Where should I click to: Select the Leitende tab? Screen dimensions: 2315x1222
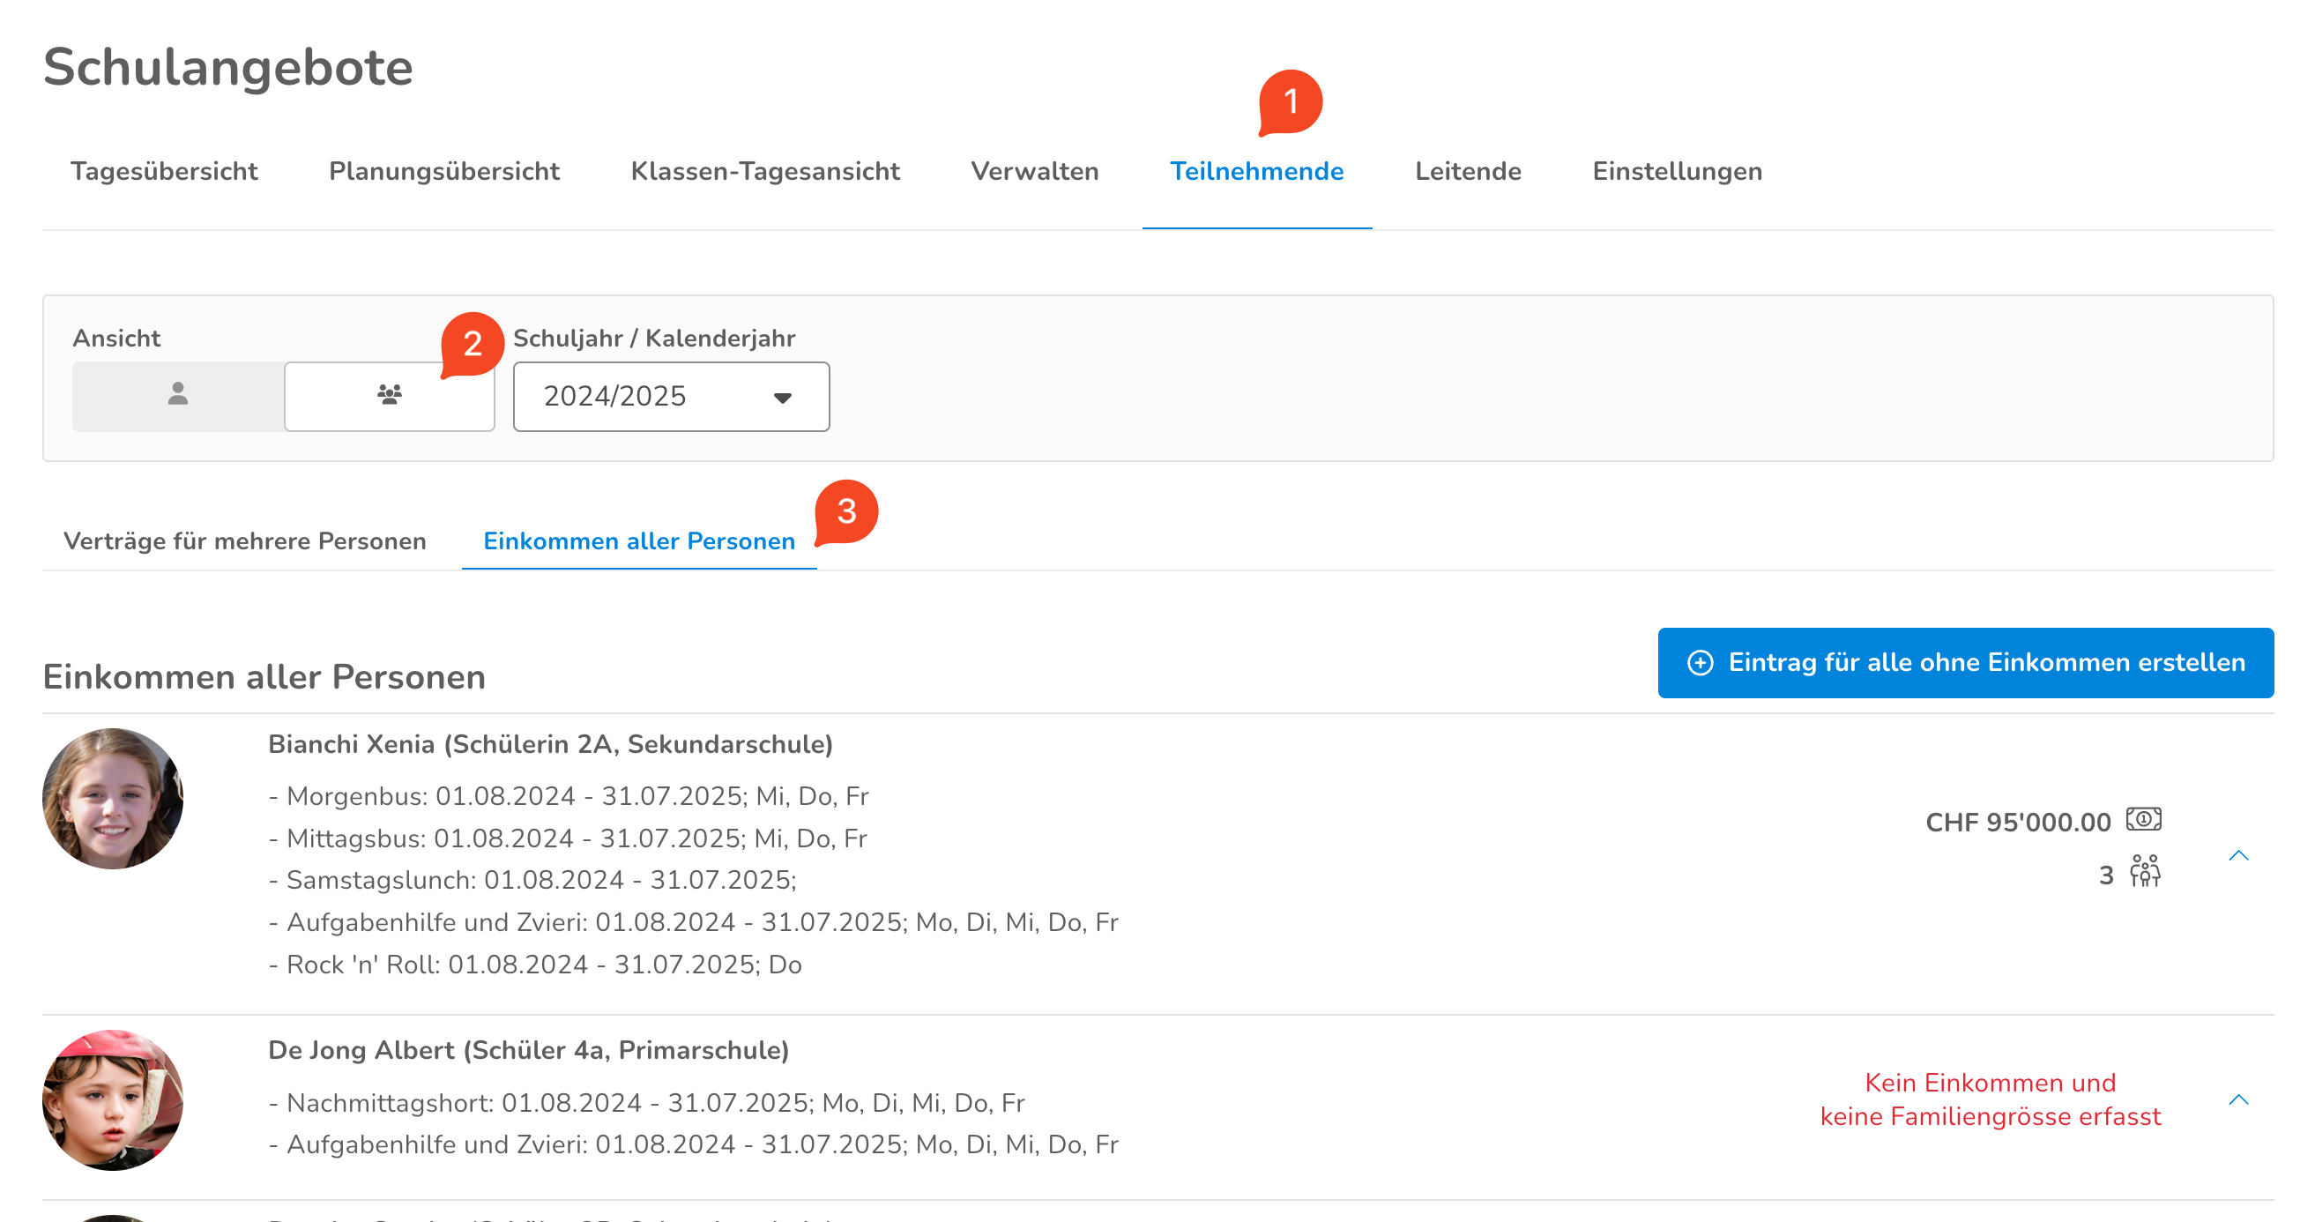coord(1468,171)
